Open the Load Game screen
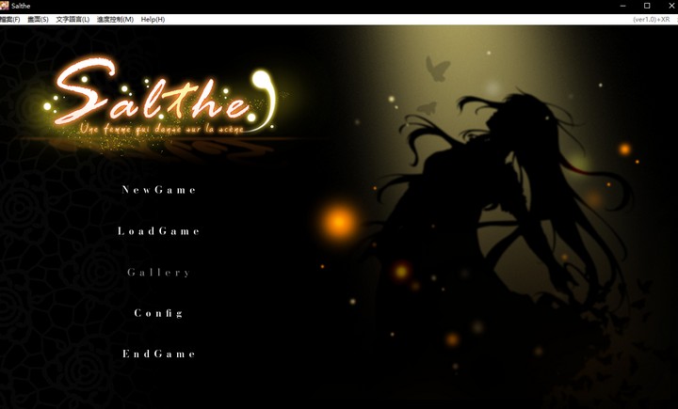This screenshot has height=409, width=678. pos(159,231)
